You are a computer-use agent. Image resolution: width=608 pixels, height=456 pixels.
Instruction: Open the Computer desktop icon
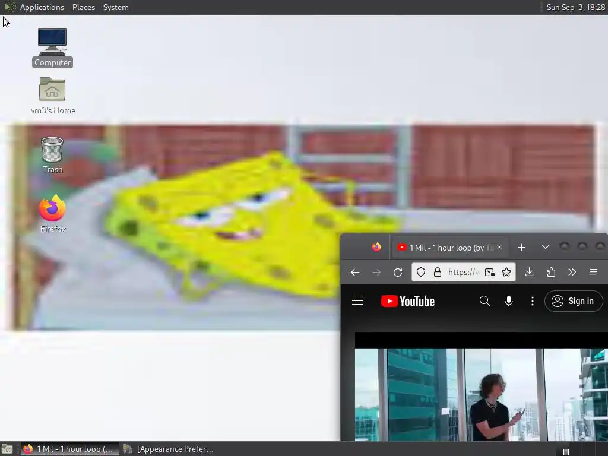click(x=52, y=47)
